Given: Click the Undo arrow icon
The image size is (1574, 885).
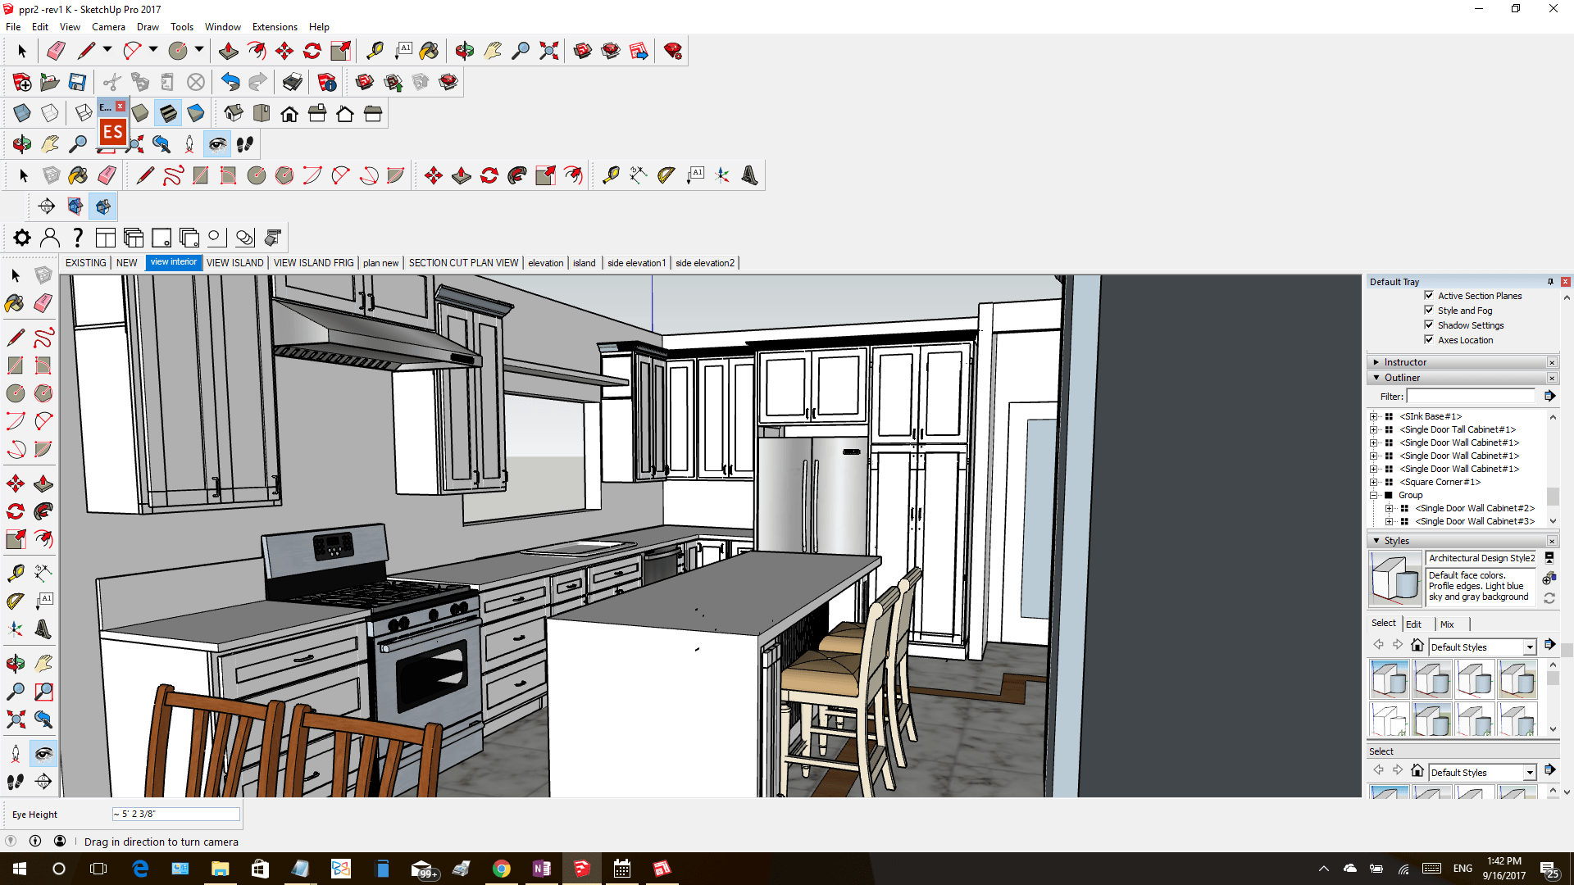Looking at the screenshot, I should (230, 82).
